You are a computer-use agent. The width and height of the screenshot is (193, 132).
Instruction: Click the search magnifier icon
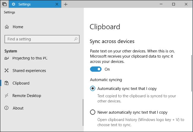76,39
